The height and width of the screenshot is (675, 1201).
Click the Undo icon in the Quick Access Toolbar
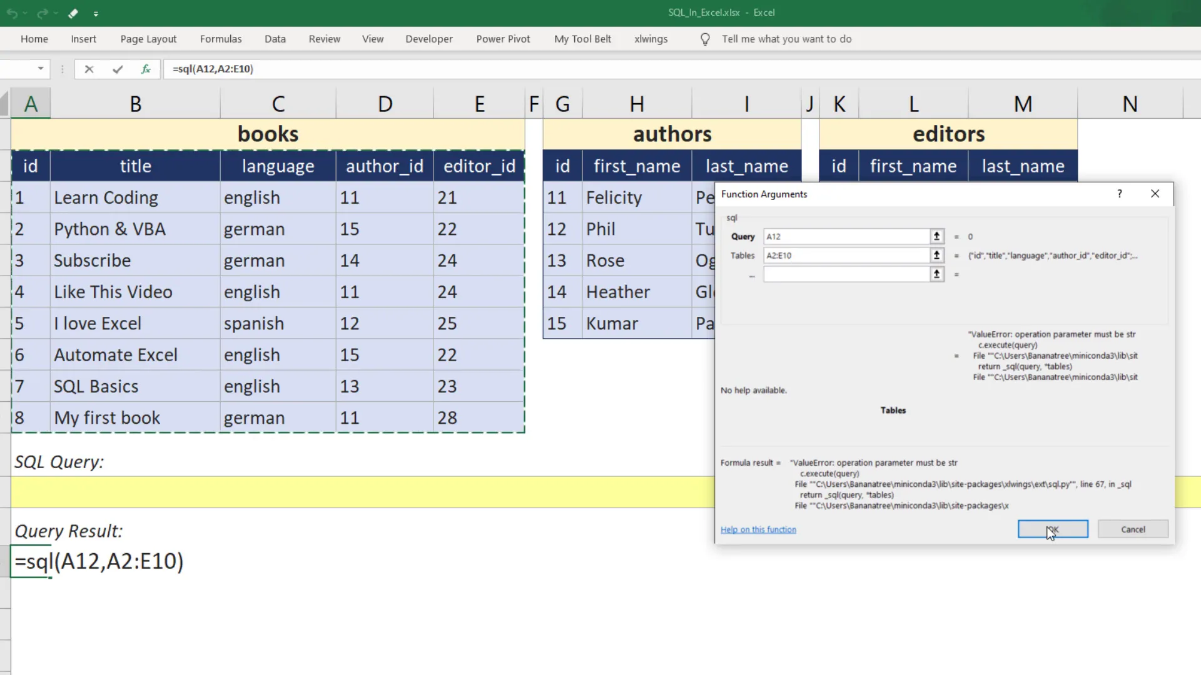(x=13, y=13)
